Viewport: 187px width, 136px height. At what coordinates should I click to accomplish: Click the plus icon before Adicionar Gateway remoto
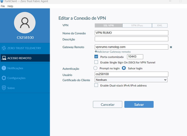coord(96,51)
